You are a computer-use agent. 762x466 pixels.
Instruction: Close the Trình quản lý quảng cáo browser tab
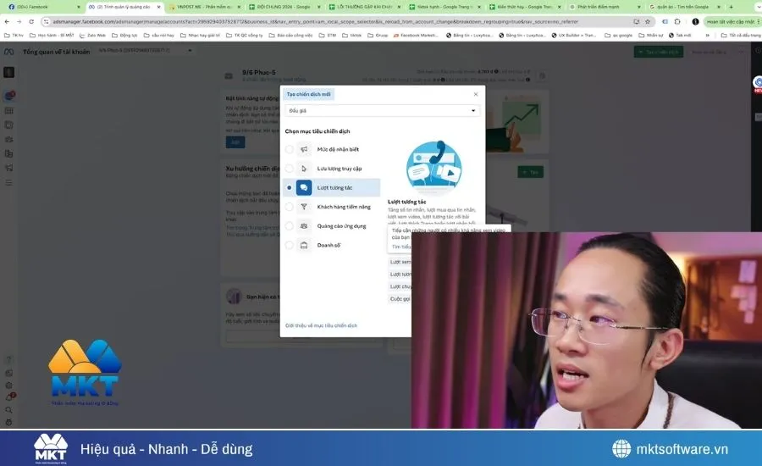pos(158,7)
